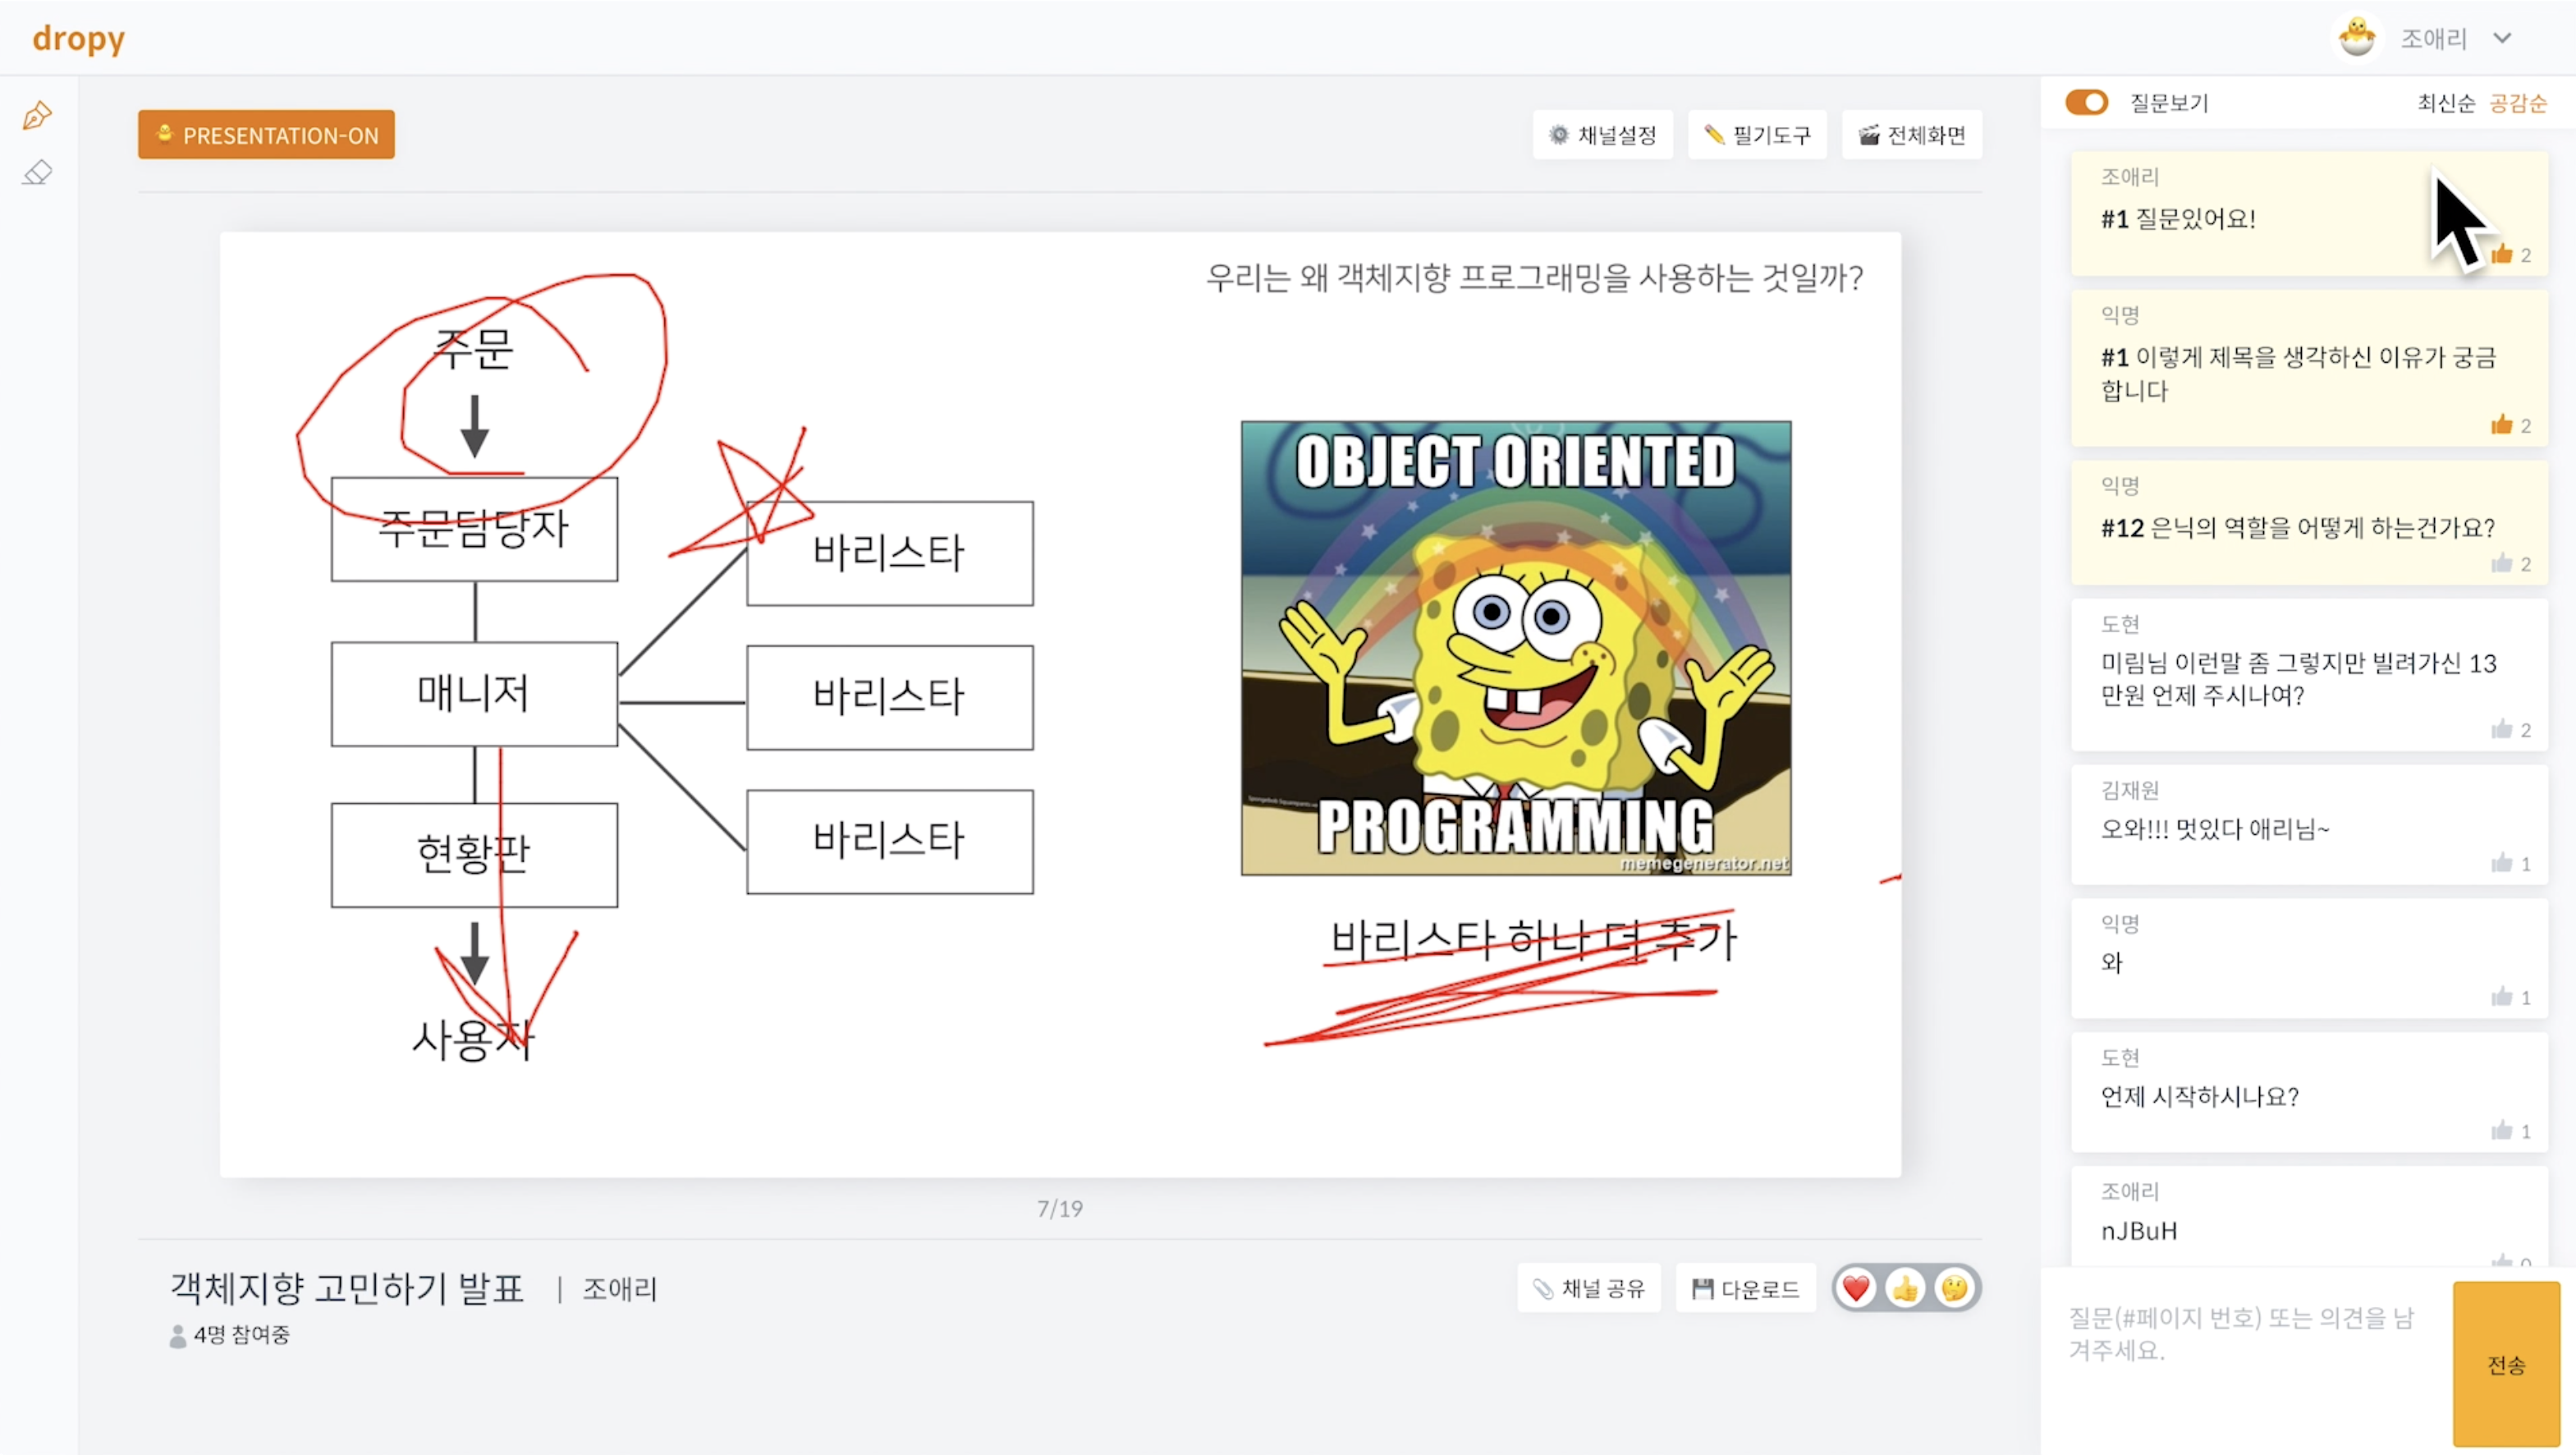Viewport: 2576px width, 1455px height.
Task: Sort questions by 최신순
Action: [x=2445, y=103]
